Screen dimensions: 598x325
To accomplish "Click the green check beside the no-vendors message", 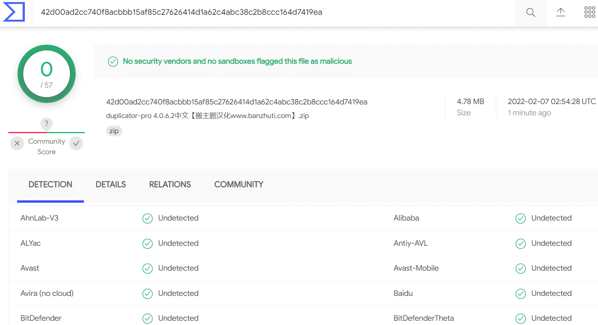I will coord(113,61).
